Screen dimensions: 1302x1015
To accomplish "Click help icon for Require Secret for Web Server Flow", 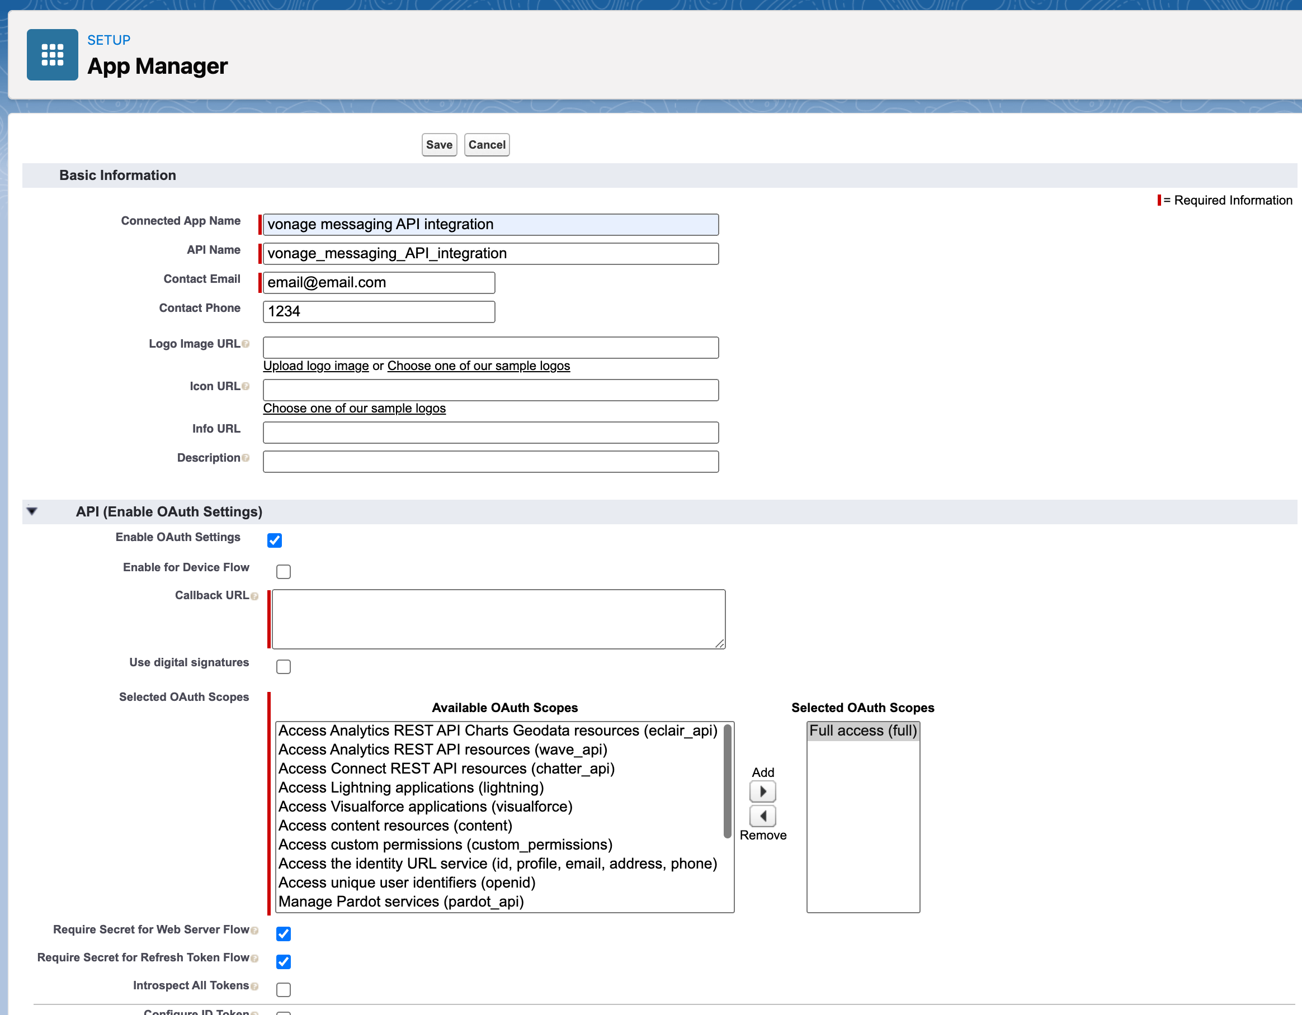I will pyautogui.click(x=254, y=931).
